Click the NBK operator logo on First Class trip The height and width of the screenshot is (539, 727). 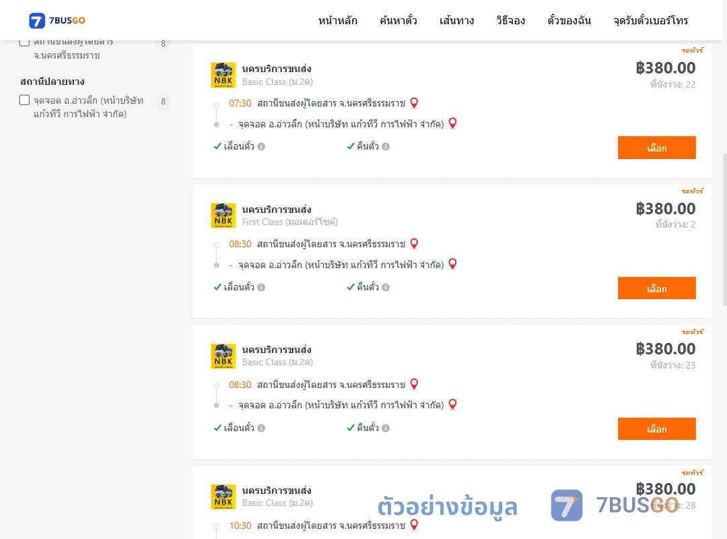pos(223,216)
